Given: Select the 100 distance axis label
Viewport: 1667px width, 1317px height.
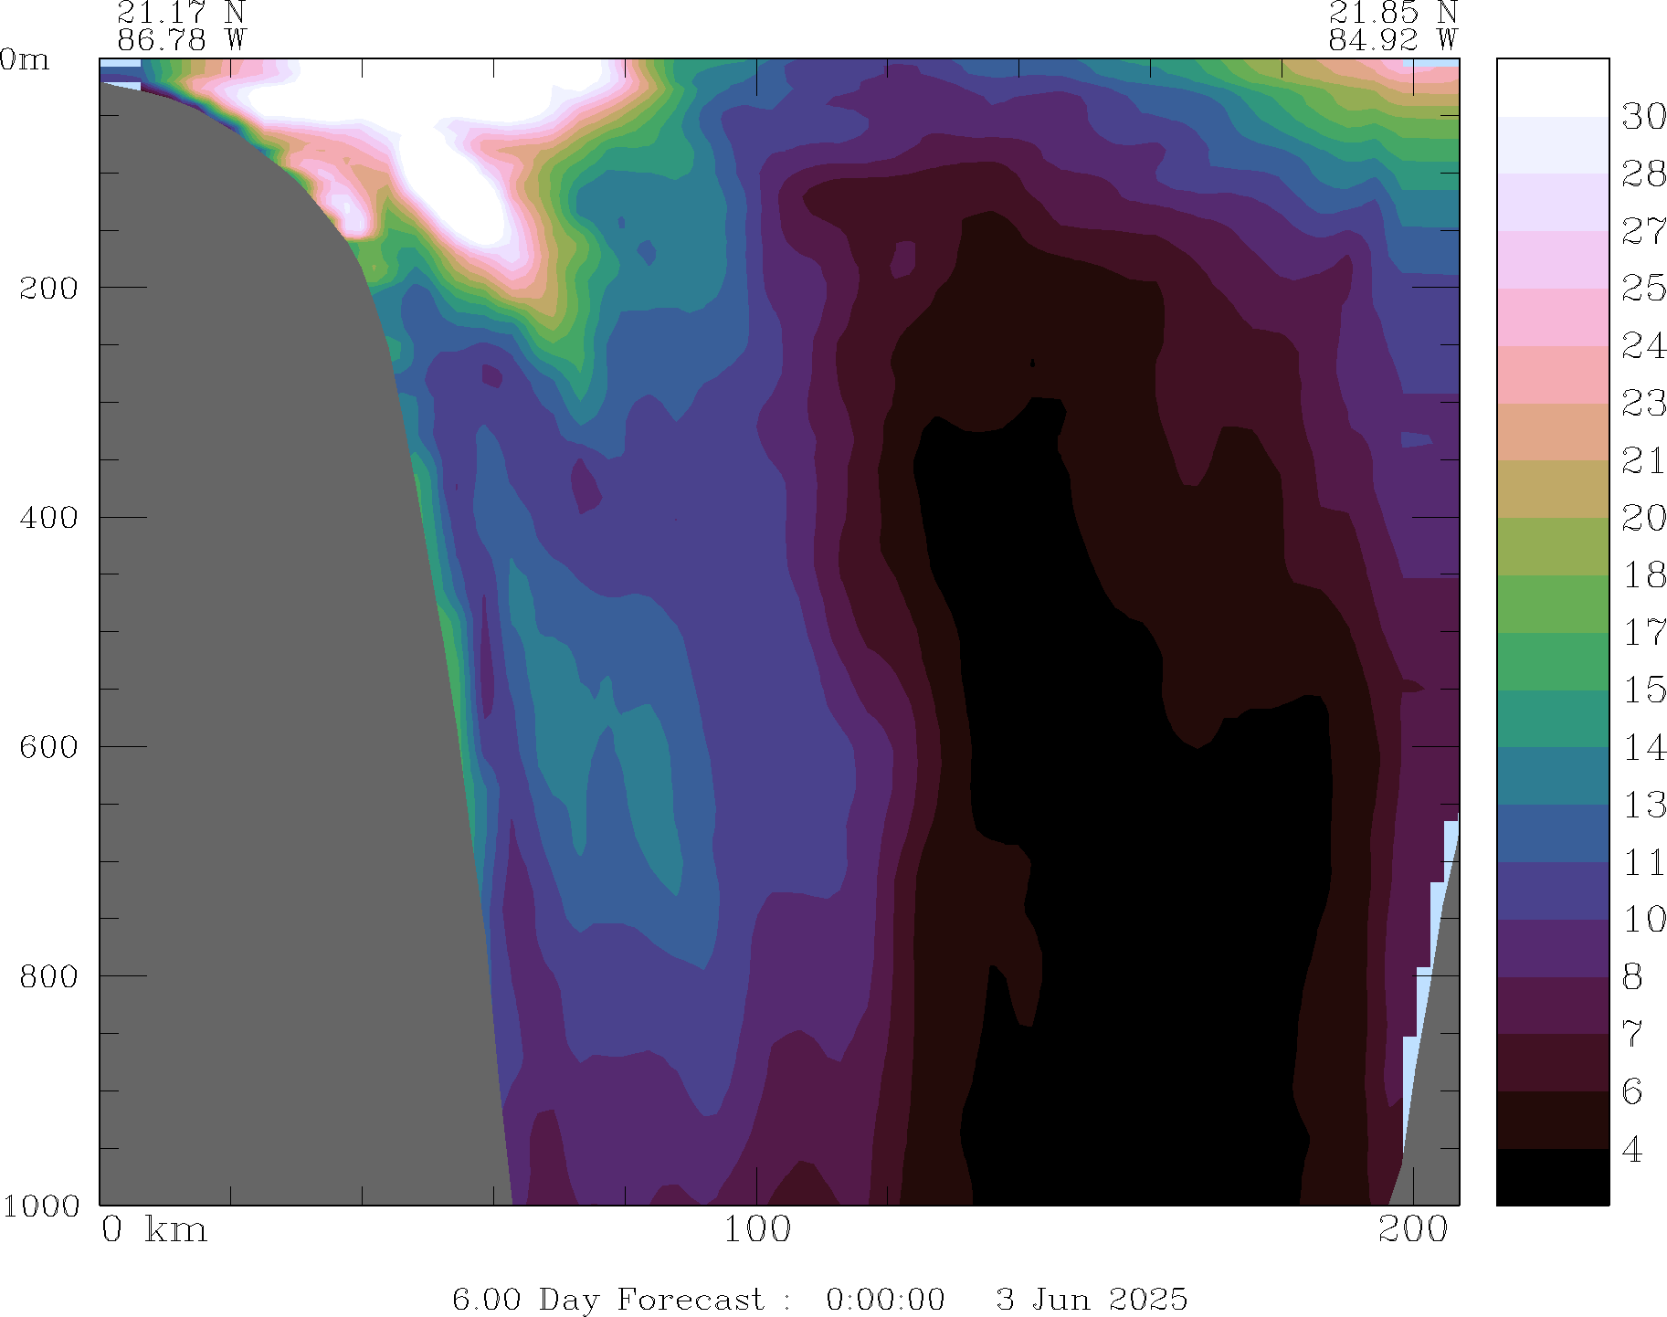Looking at the screenshot, I should tap(756, 1230).
